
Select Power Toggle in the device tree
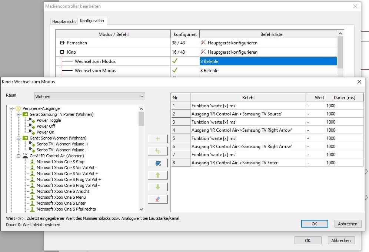49,120
